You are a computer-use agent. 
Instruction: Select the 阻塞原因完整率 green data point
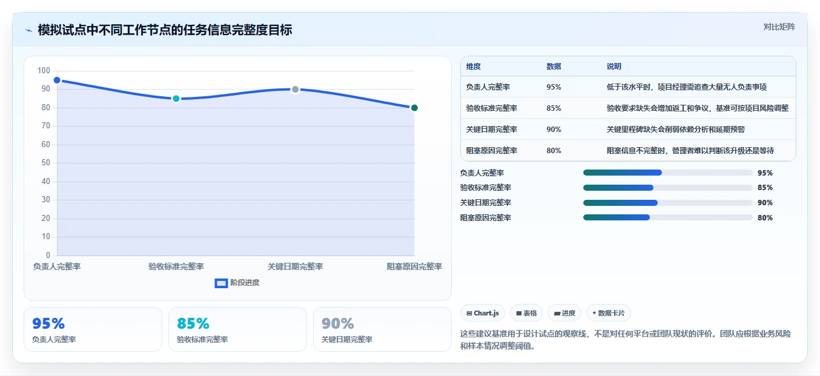coord(414,108)
